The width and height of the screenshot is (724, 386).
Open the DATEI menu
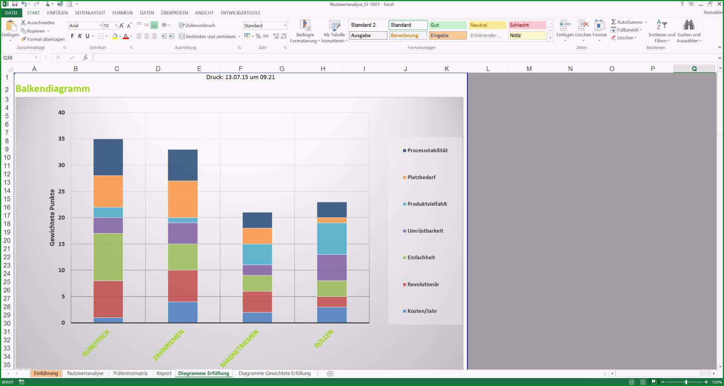click(11, 13)
